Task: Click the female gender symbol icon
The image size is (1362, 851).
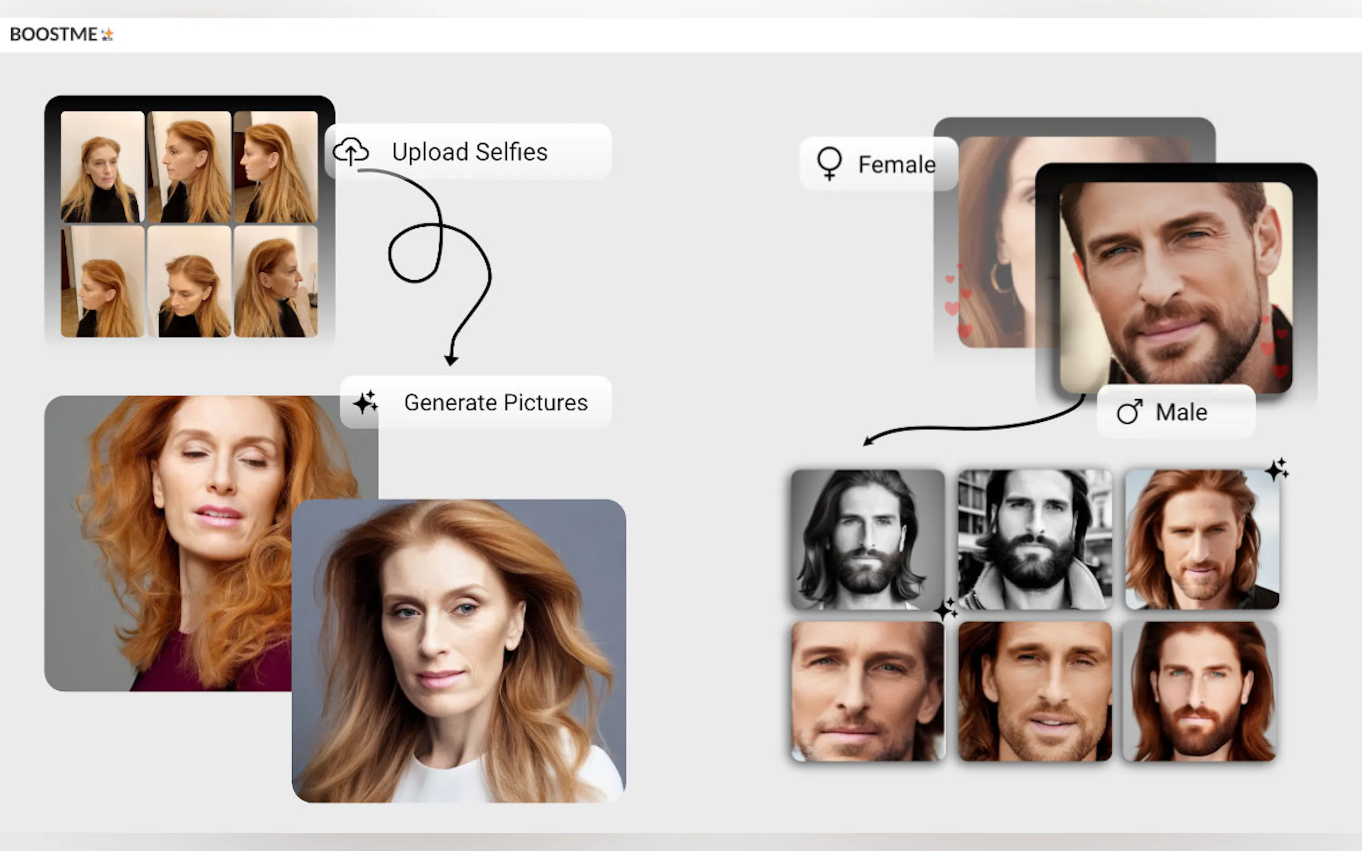Action: click(x=829, y=163)
